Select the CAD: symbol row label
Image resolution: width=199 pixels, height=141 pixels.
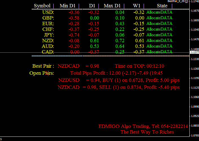[48, 52]
